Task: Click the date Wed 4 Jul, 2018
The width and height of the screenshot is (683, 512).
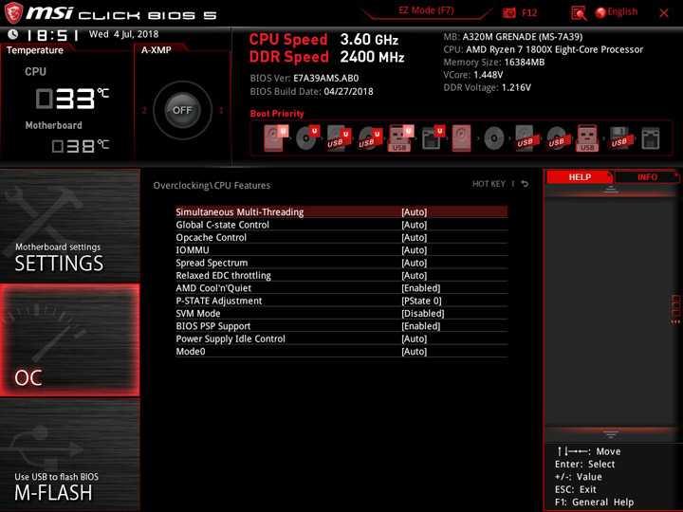Action: click(x=123, y=34)
